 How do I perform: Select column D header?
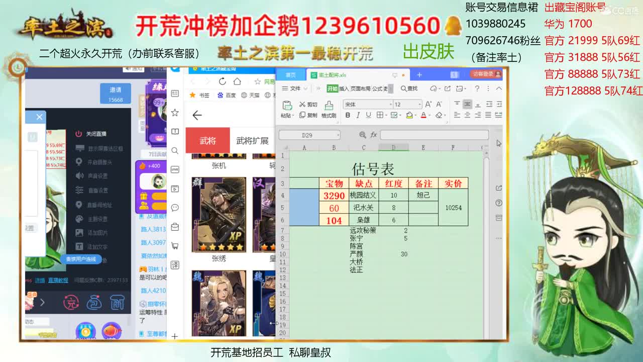pyautogui.click(x=393, y=147)
